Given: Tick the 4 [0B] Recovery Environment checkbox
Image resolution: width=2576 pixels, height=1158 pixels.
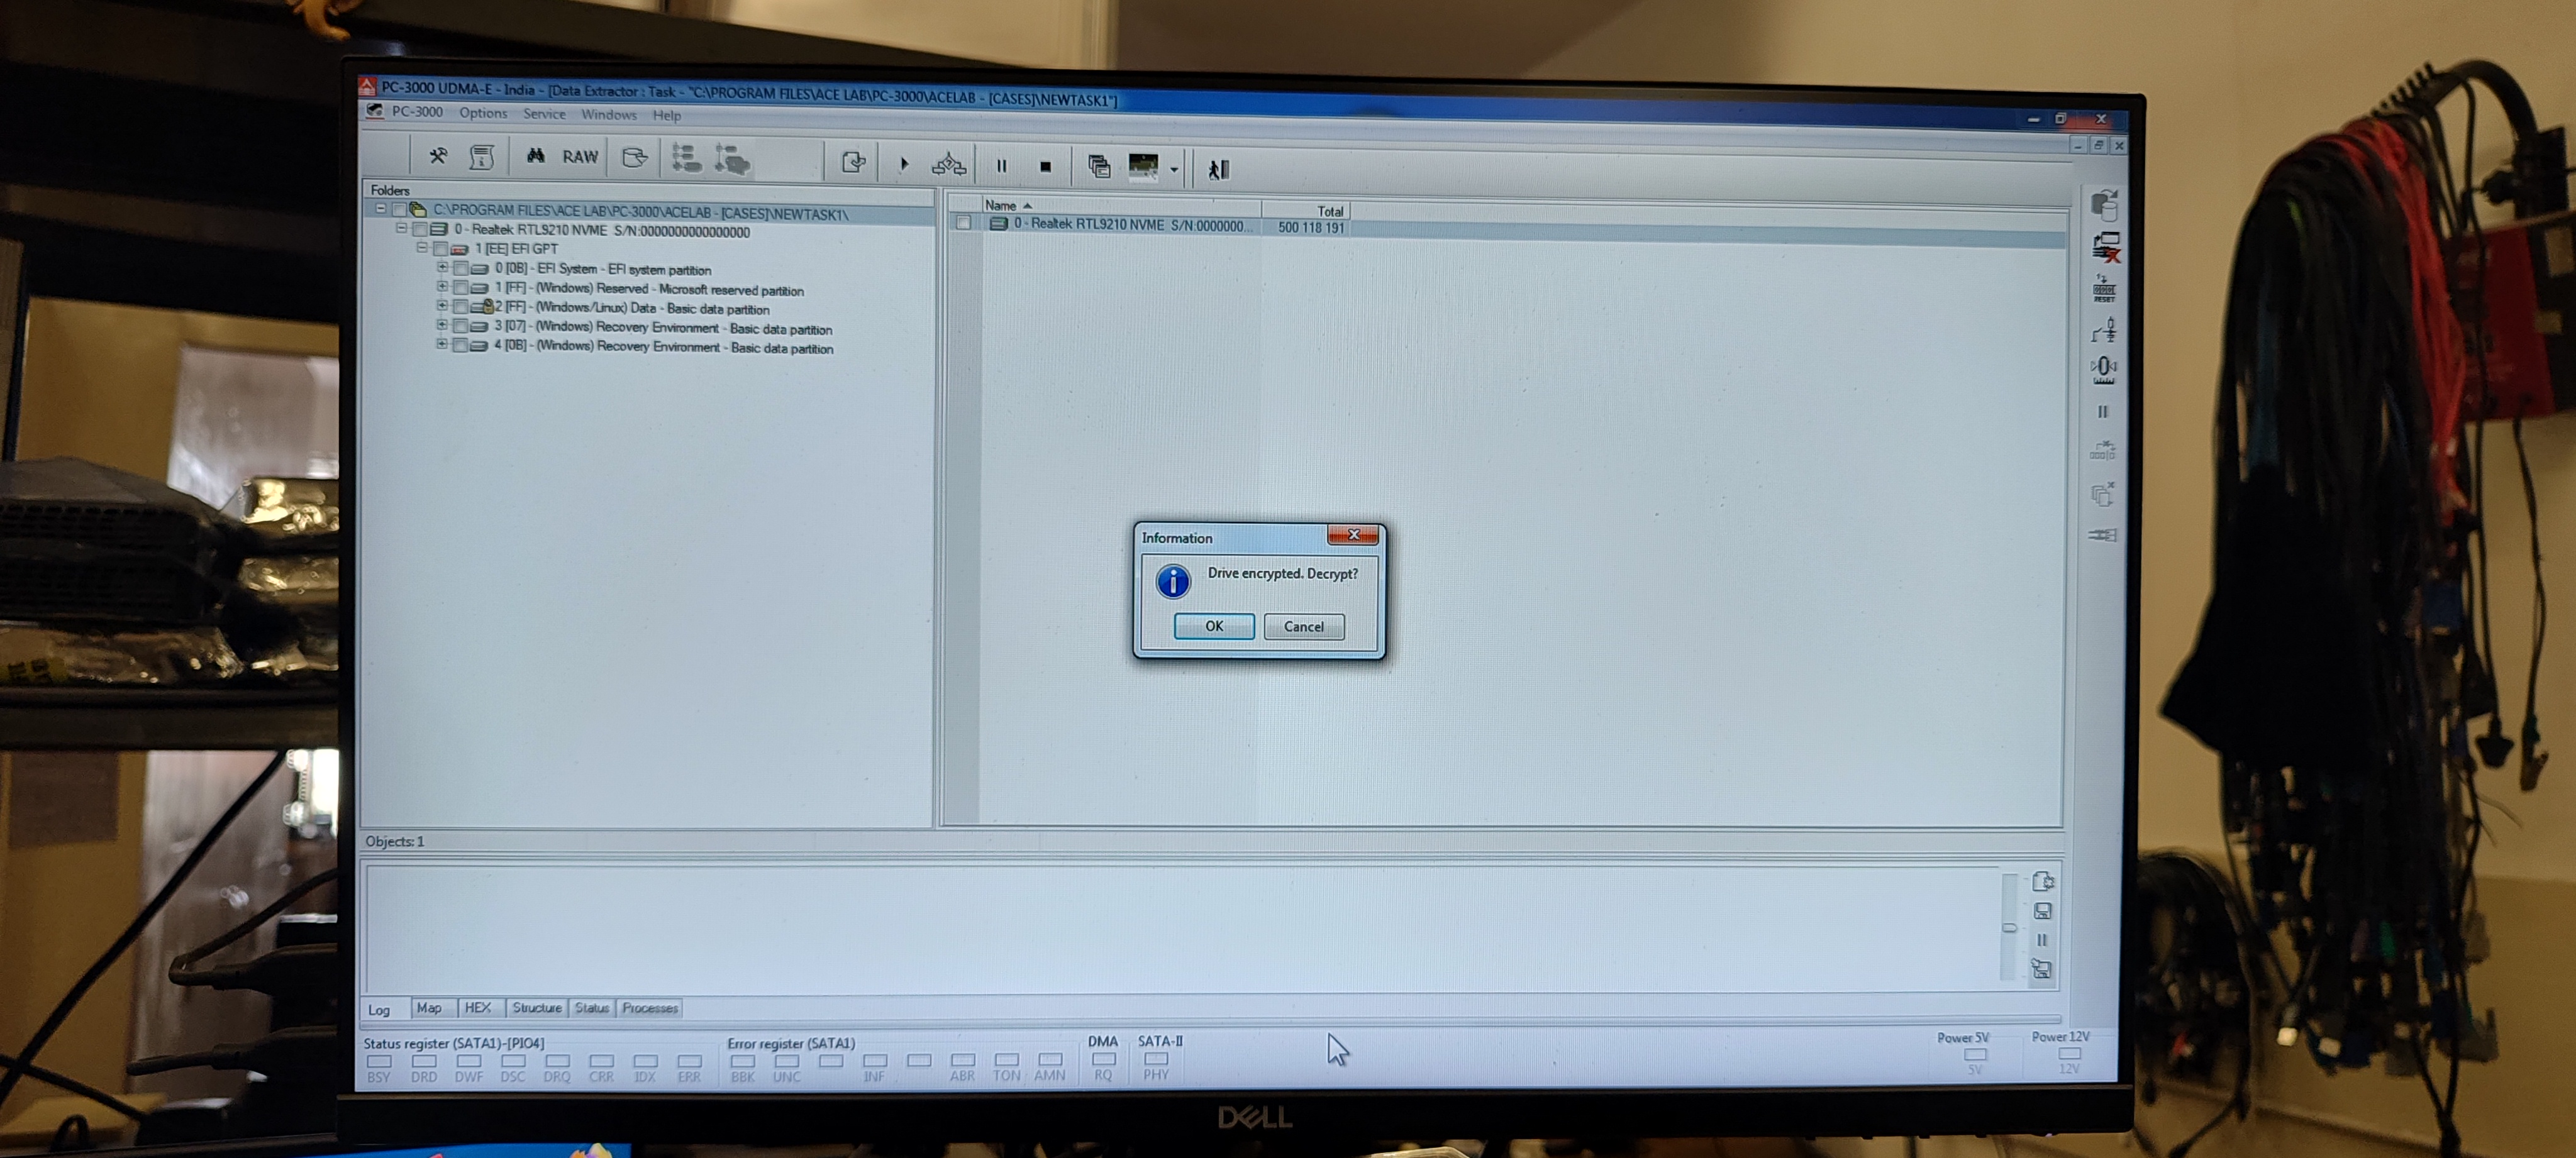Looking at the screenshot, I should click(x=461, y=345).
